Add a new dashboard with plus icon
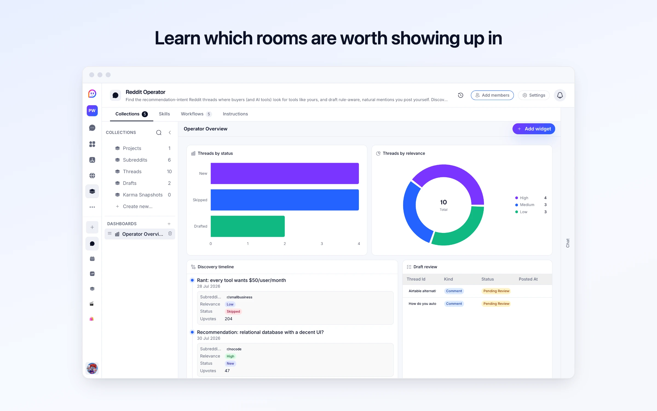 [x=169, y=224]
